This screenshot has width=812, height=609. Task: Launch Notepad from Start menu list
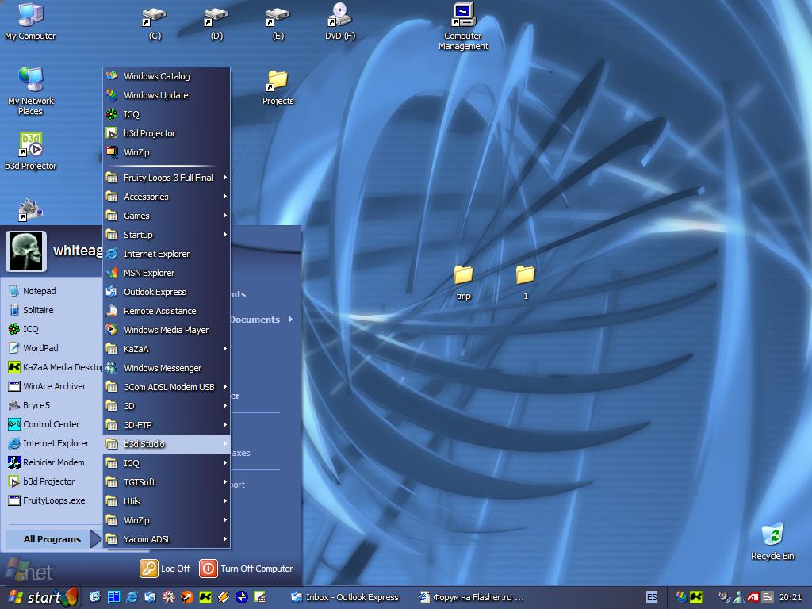(52, 291)
